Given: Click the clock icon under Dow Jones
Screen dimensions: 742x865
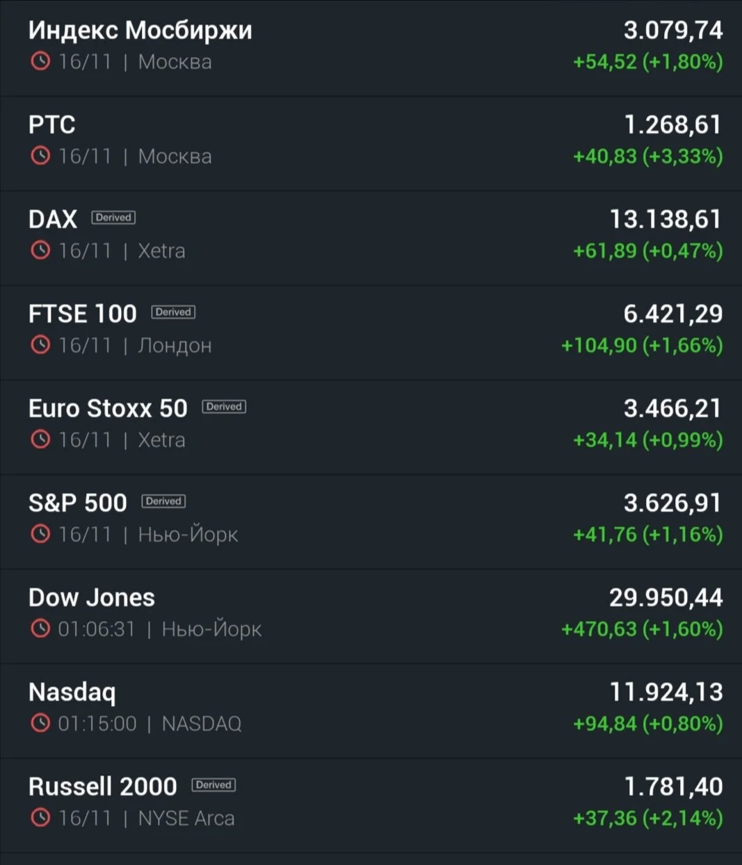Looking at the screenshot, I should 40,629.
